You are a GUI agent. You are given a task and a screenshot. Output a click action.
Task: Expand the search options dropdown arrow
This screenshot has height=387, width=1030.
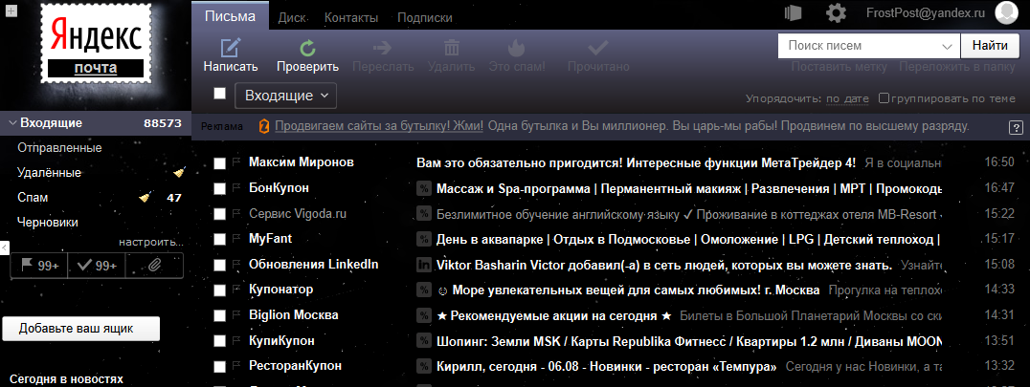(948, 46)
